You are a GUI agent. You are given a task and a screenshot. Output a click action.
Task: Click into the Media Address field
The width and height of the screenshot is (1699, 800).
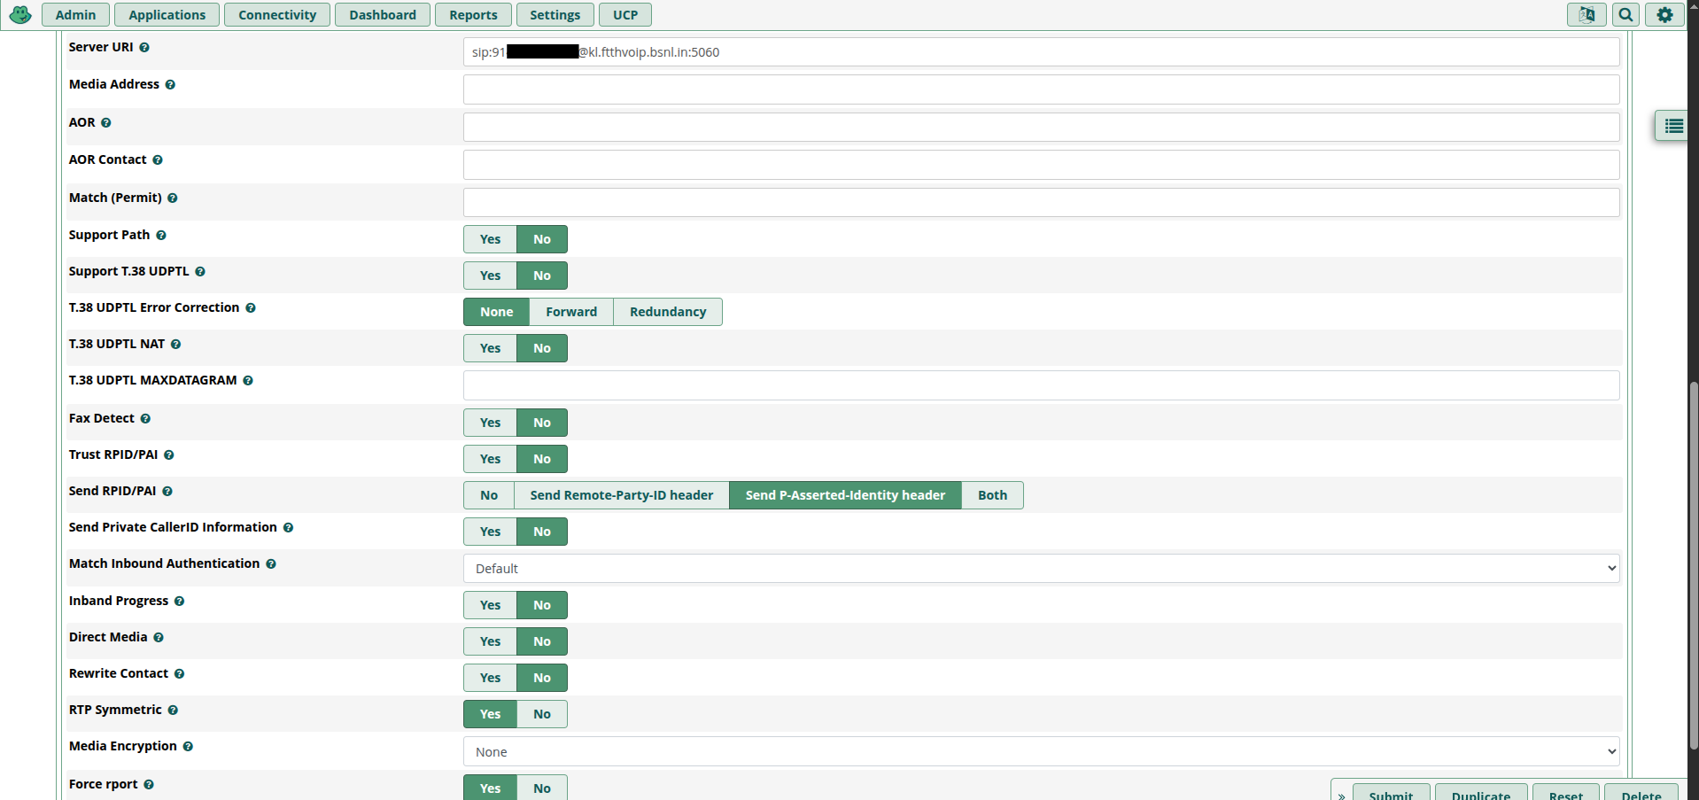point(1041,89)
